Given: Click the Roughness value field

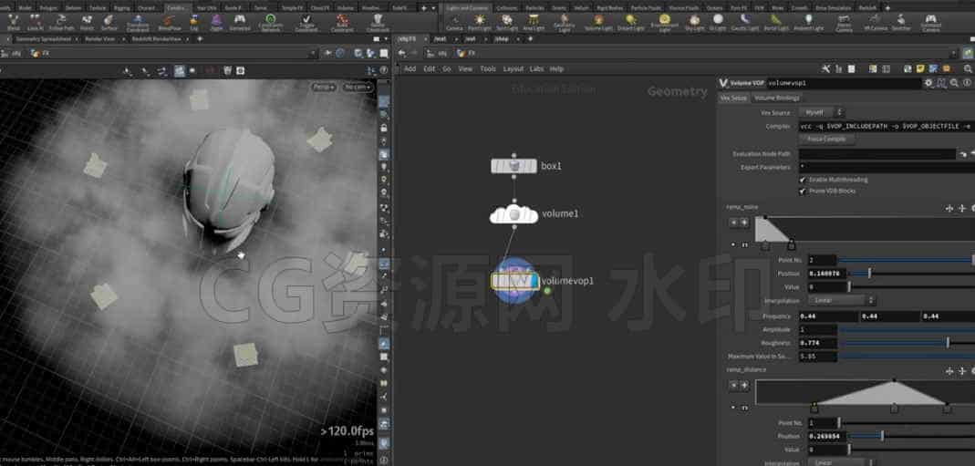Looking at the screenshot, I should click(818, 342).
